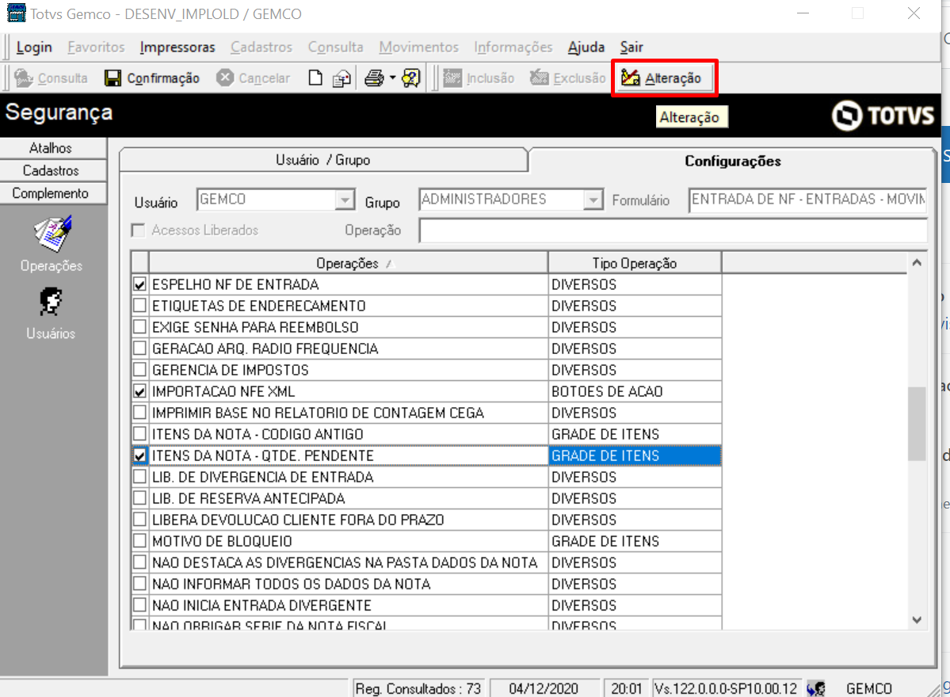Open the Favoritos menu
Screen dimensions: 950x697
click(x=96, y=48)
